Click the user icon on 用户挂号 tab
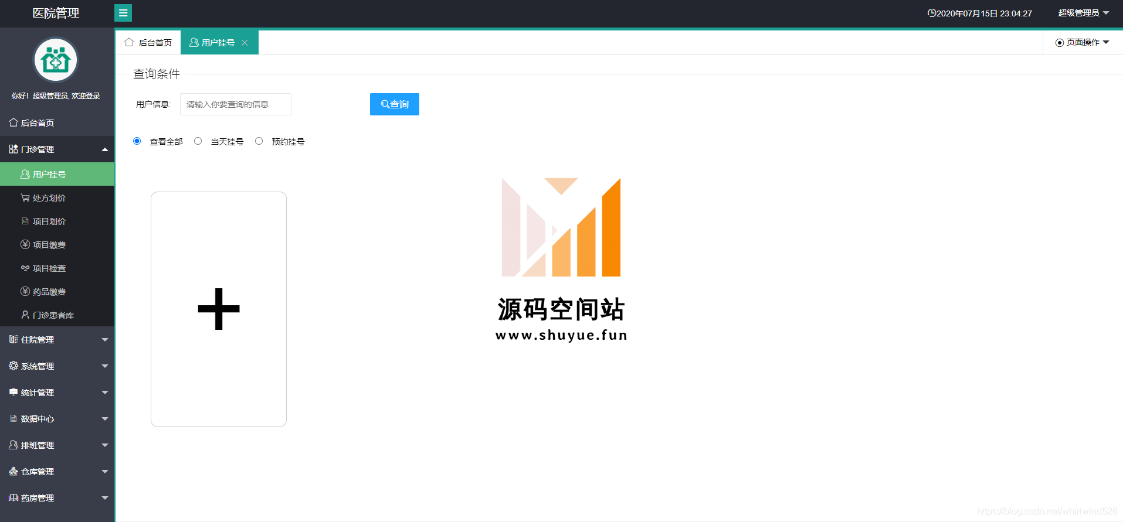Viewport: 1123px width, 522px height. tap(194, 42)
